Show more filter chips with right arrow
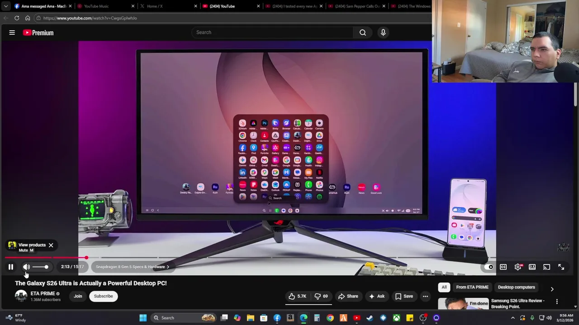The image size is (579, 325). click(552, 289)
